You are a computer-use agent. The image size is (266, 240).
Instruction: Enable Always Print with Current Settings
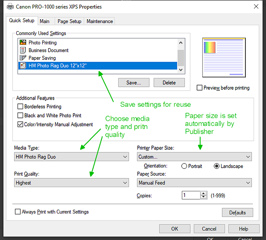coord(18,211)
